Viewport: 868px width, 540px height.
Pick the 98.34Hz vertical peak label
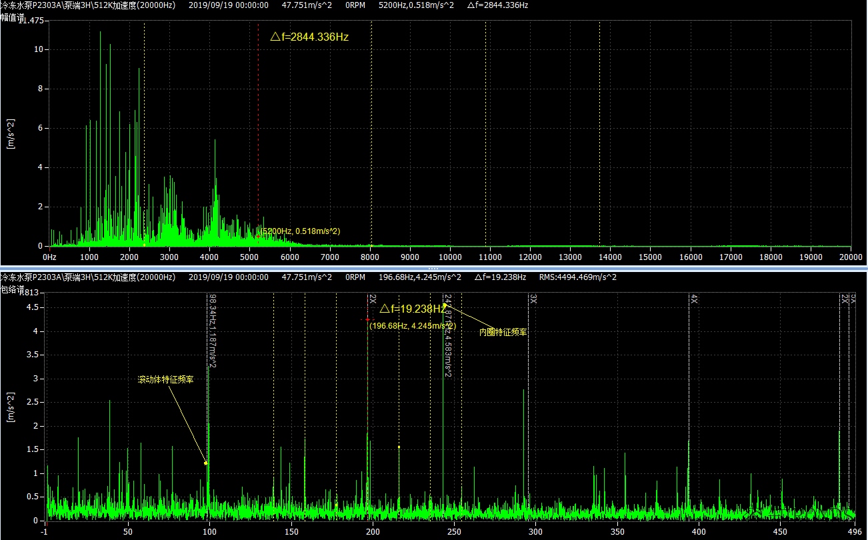pyautogui.click(x=213, y=331)
